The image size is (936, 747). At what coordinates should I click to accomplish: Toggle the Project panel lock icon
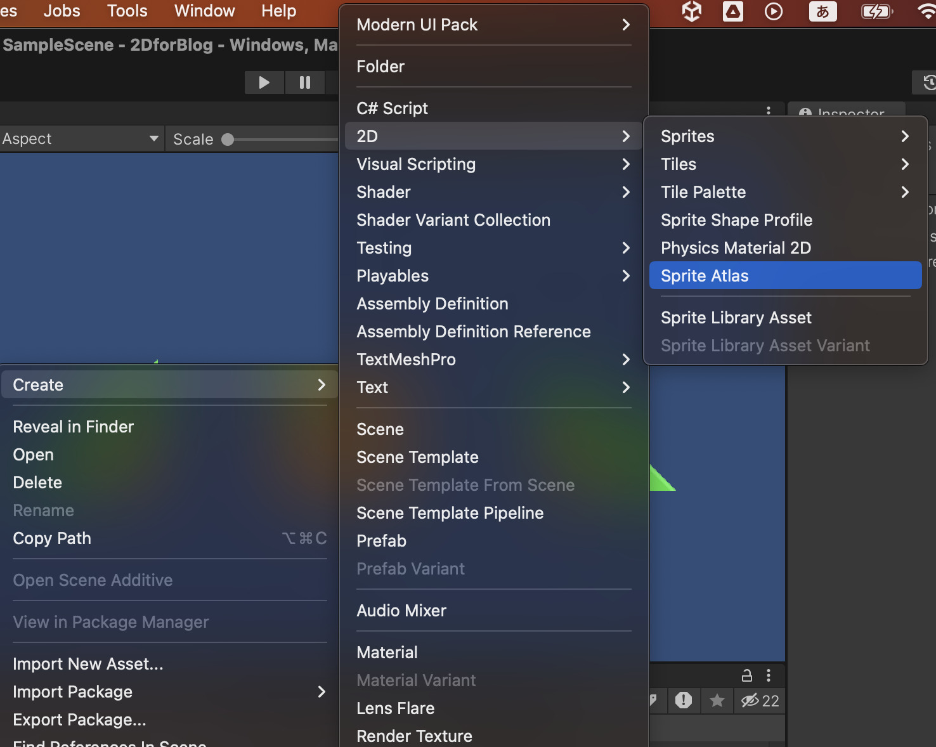747,675
